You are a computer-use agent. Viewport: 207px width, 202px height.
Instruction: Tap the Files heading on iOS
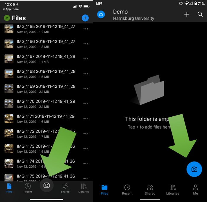[19, 18]
